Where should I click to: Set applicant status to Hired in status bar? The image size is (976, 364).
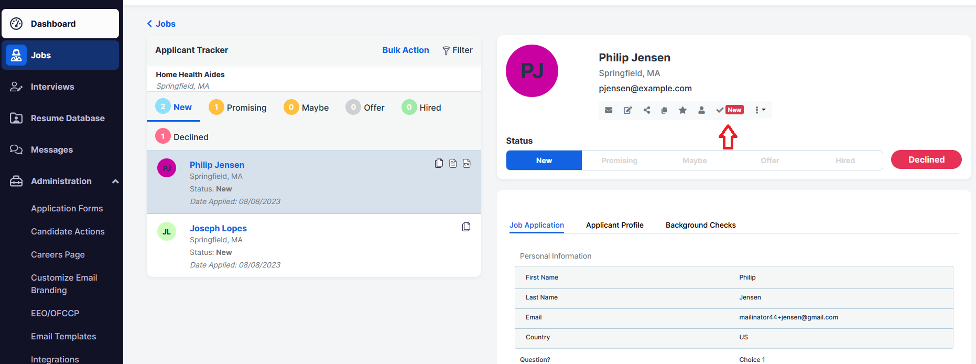[844, 160]
